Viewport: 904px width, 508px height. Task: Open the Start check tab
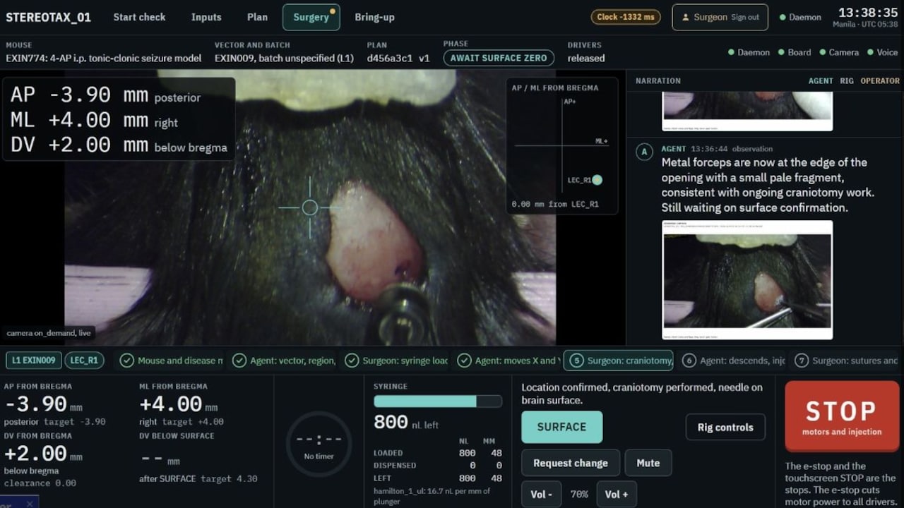tap(139, 17)
